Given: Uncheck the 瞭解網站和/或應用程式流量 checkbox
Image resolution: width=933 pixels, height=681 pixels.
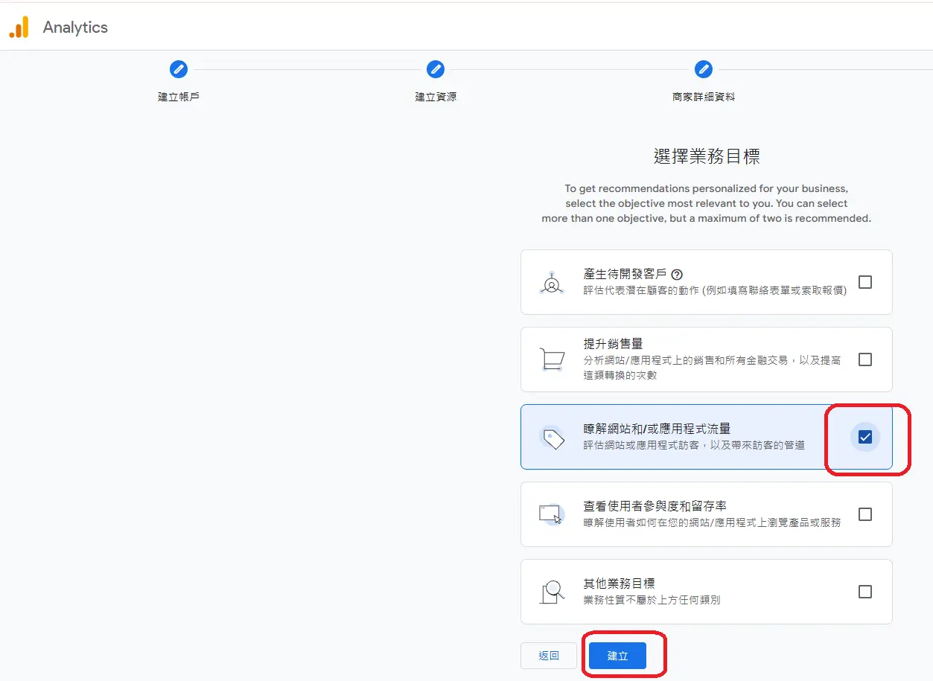Looking at the screenshot, I should [864, 437].
